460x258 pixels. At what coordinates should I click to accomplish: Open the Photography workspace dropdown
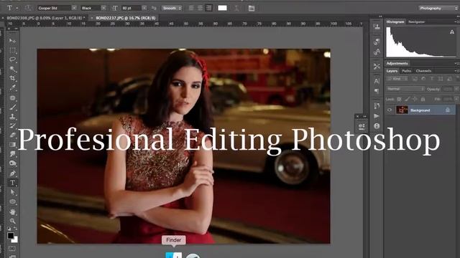[x=438, y=8]
